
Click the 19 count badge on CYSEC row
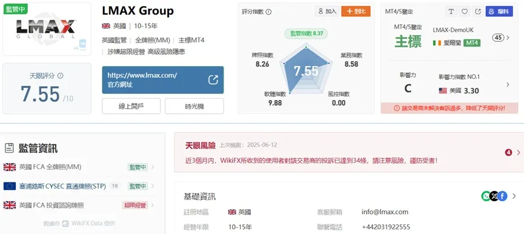tap(114, 186)
